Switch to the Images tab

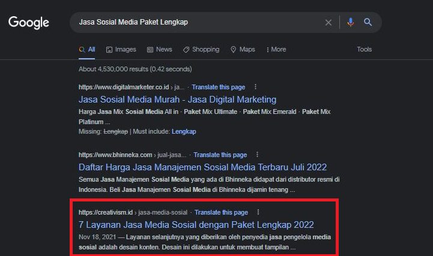121,50
